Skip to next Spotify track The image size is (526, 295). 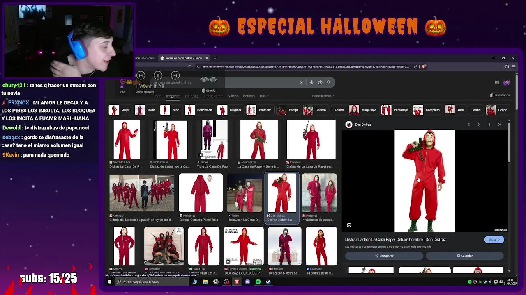pyautogui.click(x=175, y=75)
